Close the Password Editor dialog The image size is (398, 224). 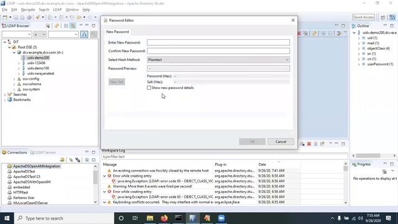coord(293,20)
